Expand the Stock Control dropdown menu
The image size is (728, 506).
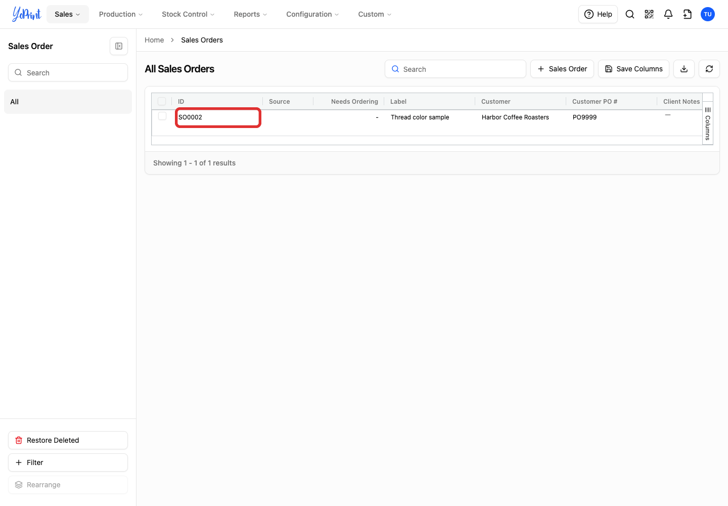click(x=188, y=14)
